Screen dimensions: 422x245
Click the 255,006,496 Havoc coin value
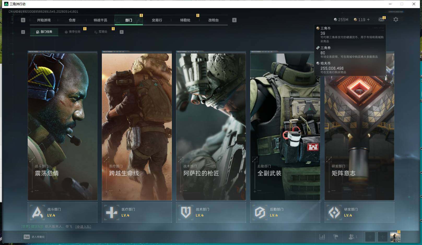click(x=332, y=68)
